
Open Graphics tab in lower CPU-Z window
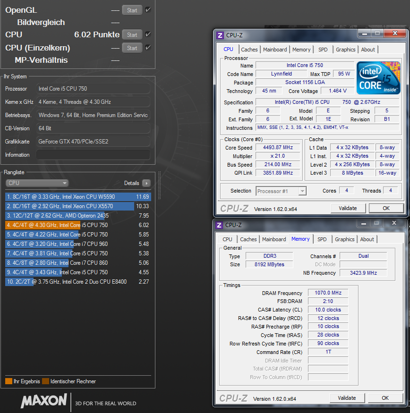pyautogui.click(x=345, y=239)
